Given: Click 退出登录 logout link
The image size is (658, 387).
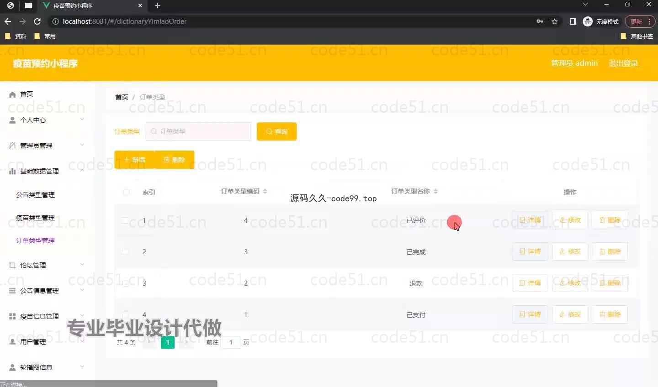Looking at the screenshot, I should click(x=623, y=63).
